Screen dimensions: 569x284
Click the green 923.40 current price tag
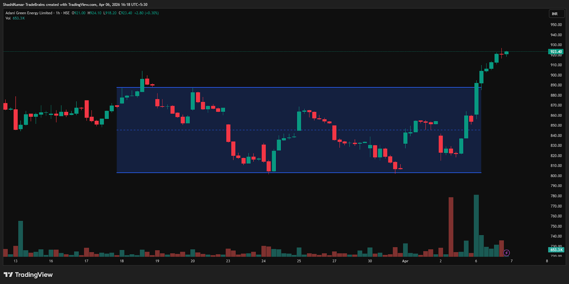pos(556,52)
